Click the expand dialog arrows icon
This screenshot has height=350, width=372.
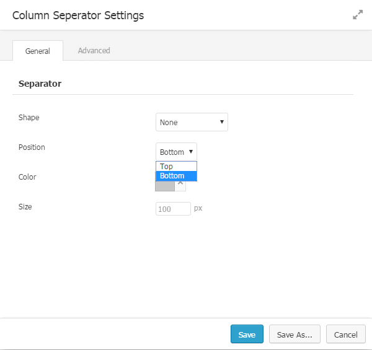pyautogui.click(x=358, y=15)
